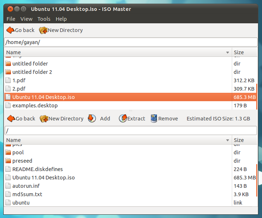Click the ISO root path field
The image size is (262, 218).
pyautogui.click(x=131, y=130)
